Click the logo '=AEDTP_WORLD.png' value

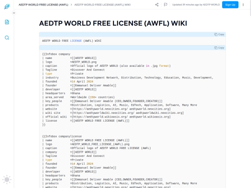pyautogui.click(x=83, y=62)
